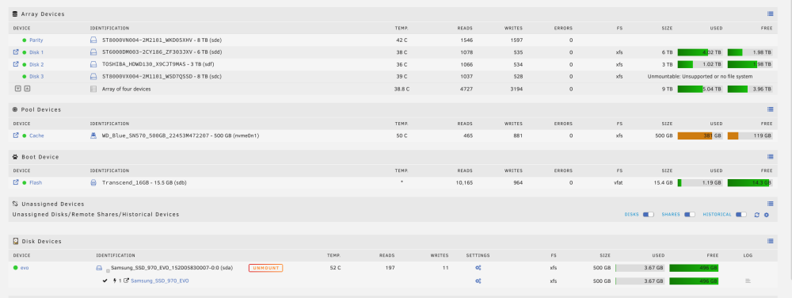This screenshot has width=792, height=298.
Task: Click the '52 C' temperature of evo
Action: pos(335,268)
